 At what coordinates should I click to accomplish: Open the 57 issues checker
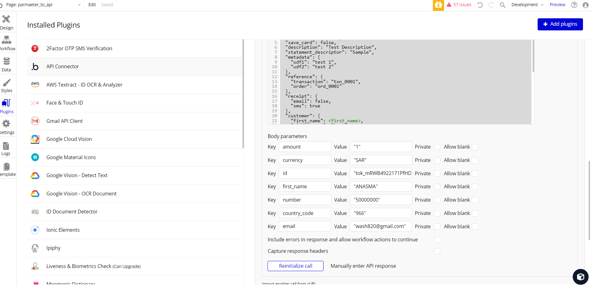coord(459,5)
